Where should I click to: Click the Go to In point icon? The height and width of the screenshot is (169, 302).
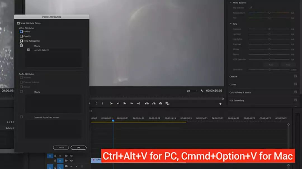point(111,103)
